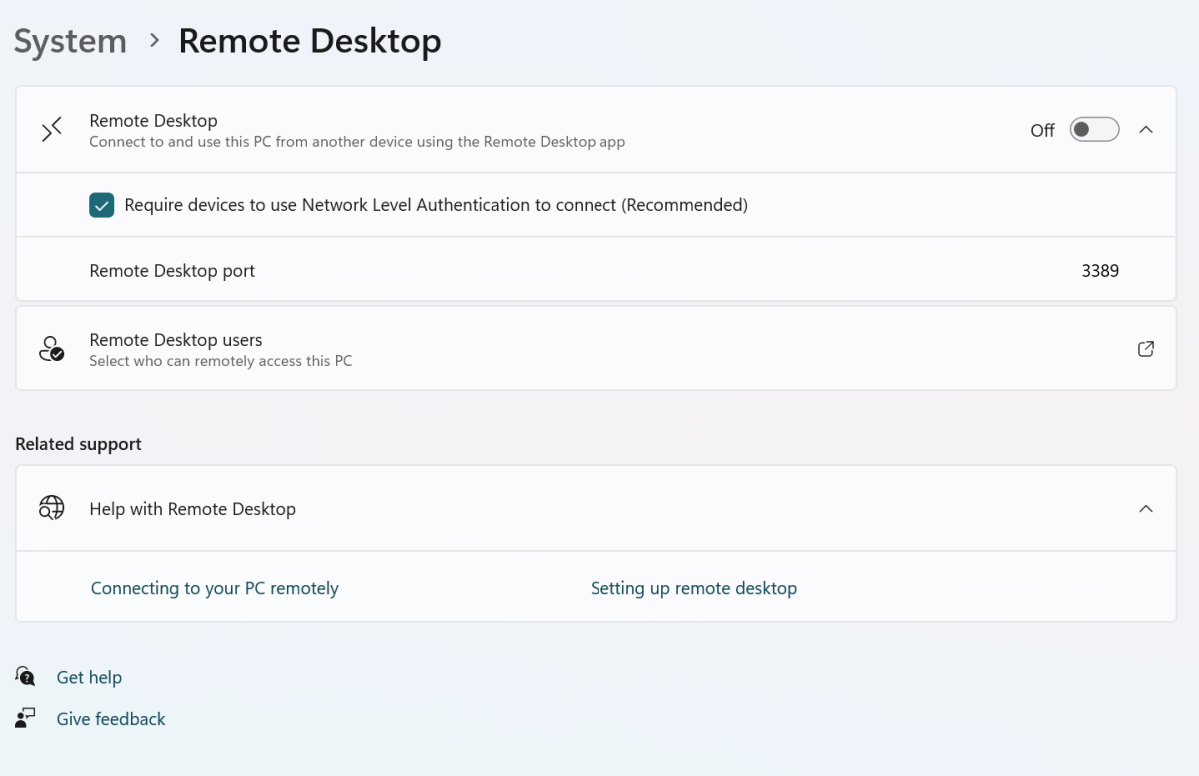Click the Remote Desktop connection icon
1199x776 pixels.
click(52, 130)
